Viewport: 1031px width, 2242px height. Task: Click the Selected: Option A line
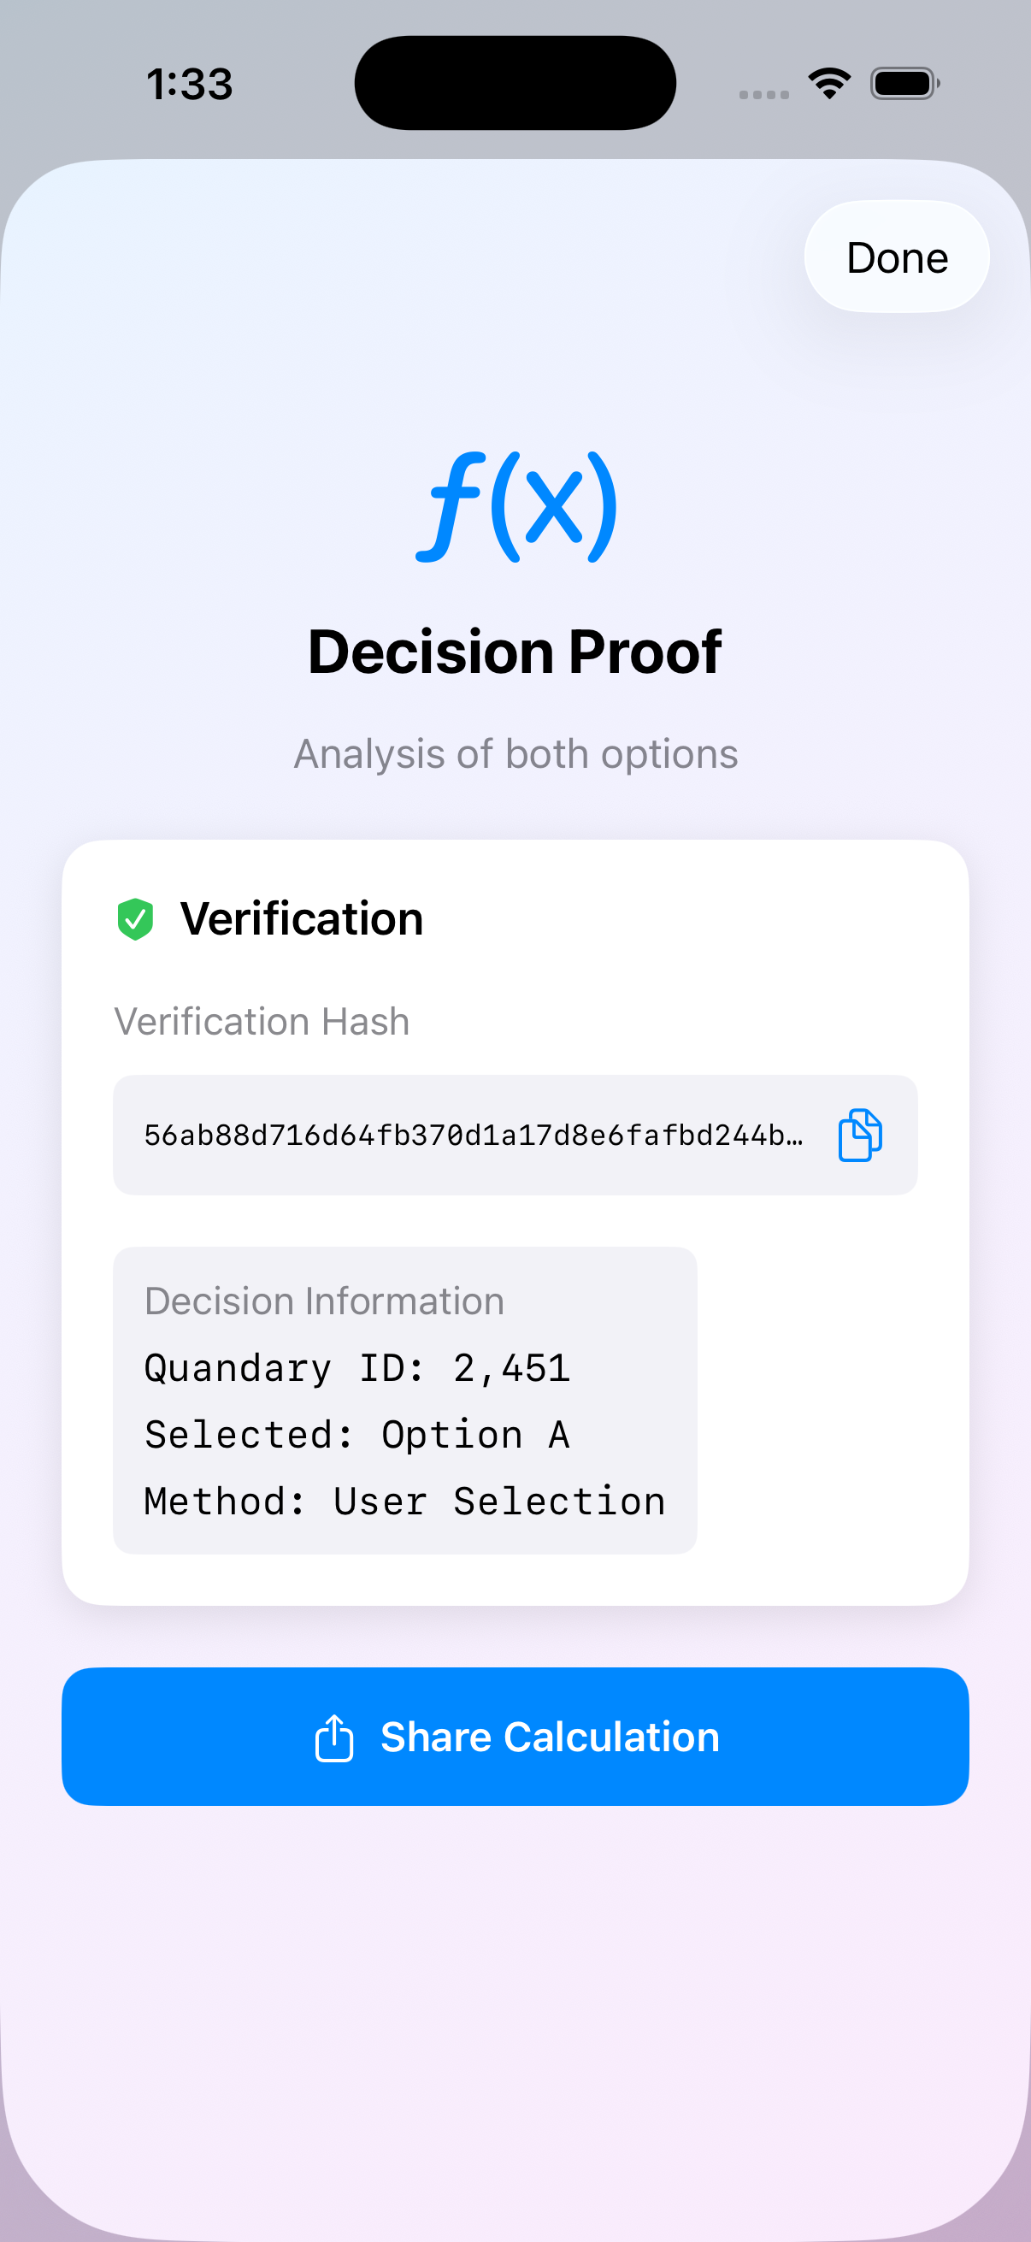[356, 1435]
